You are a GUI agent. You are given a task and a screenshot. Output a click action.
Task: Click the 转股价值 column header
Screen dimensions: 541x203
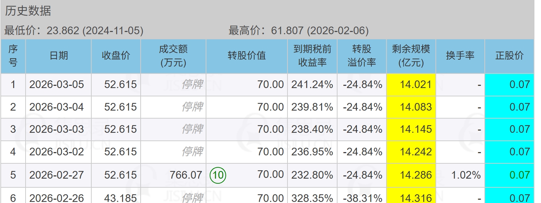point(247,56)
